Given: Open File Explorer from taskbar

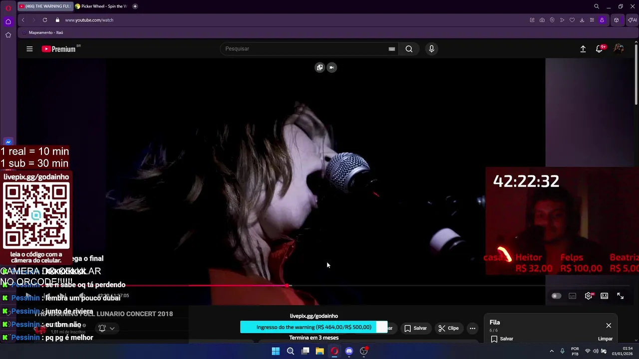Looking at the screenshot, I should point(319,351).
